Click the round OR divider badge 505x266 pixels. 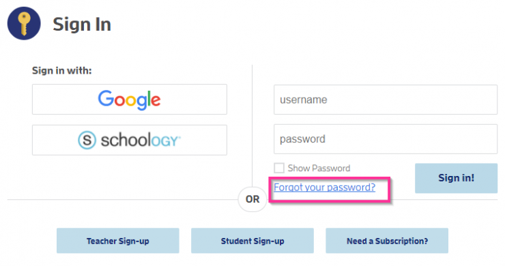point(252,199)
